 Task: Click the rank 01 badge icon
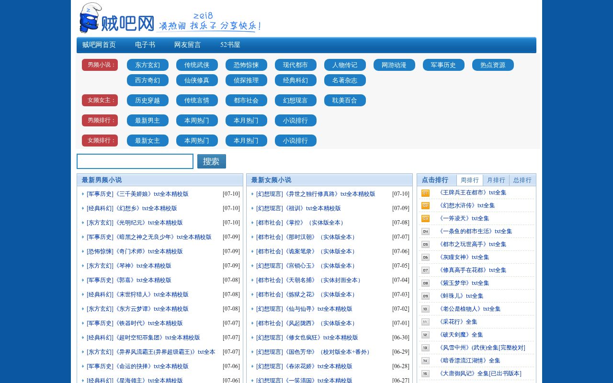425,193
